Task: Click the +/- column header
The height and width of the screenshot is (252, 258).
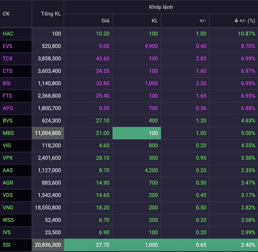Action: tap(203, 21)
